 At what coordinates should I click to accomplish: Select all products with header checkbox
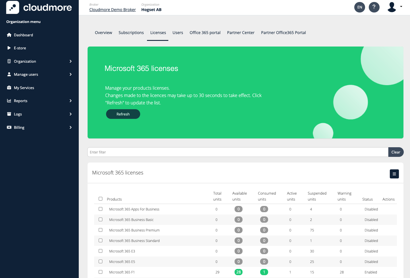click(x=100, y=199)
